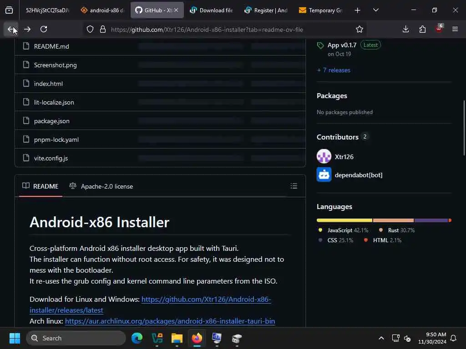Filter by Rust 30.7% language

[397, 230]
